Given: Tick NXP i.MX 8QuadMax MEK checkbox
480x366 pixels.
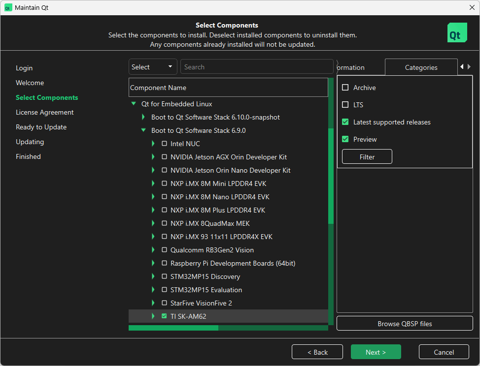Looking at the screenshot, I should click(x=165, y=223).
